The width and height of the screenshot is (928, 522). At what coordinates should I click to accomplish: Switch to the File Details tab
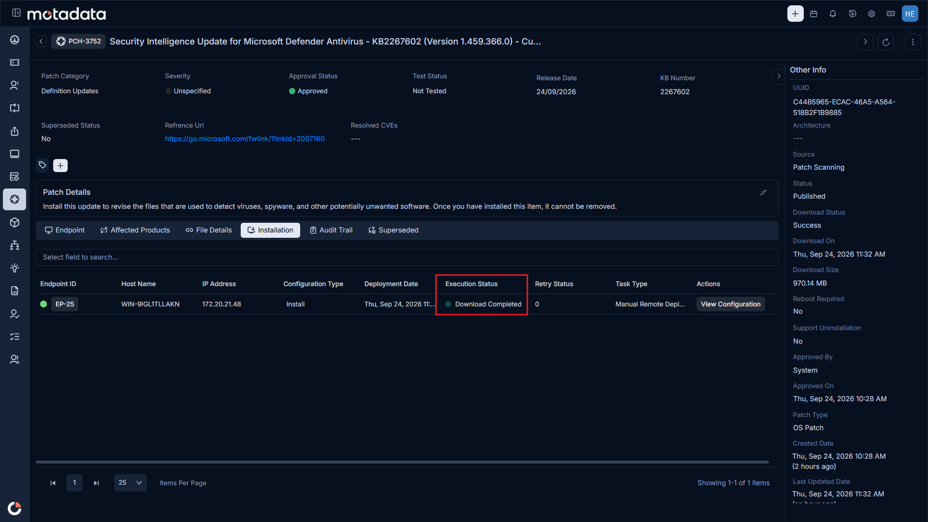click(x=209, y=230)
